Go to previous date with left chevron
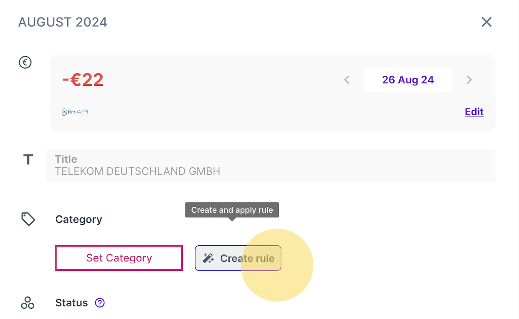This screenshot has width=519, height=319. [347, 80]
